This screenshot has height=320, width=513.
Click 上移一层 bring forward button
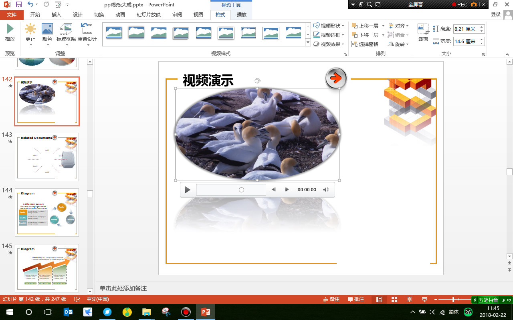click(x=365, y=26)
